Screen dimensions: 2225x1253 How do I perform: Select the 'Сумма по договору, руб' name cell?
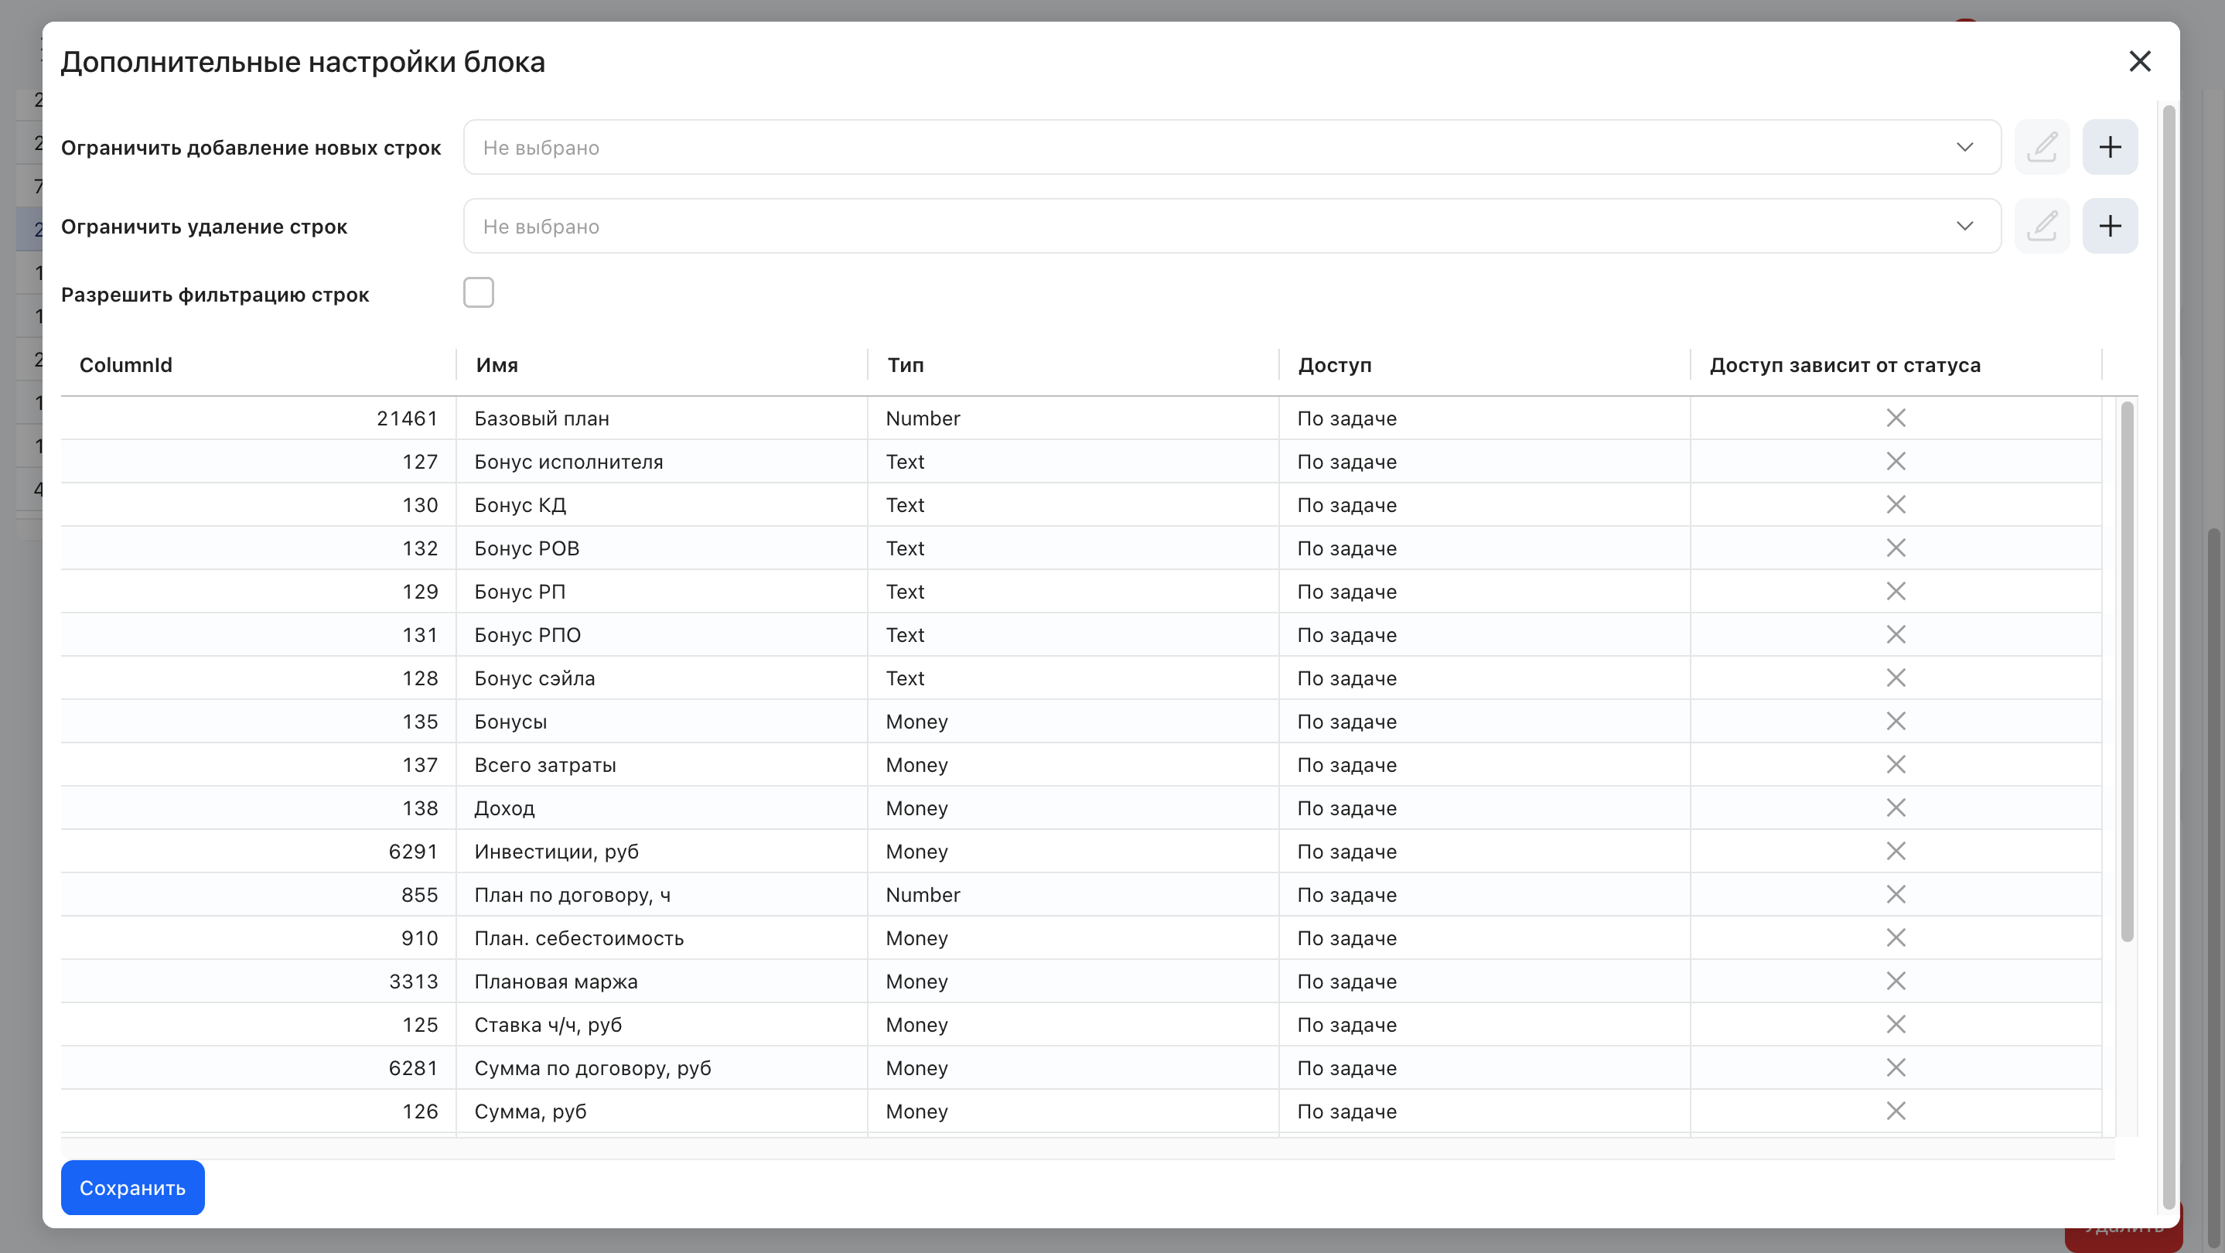[x=662, y=1067]
